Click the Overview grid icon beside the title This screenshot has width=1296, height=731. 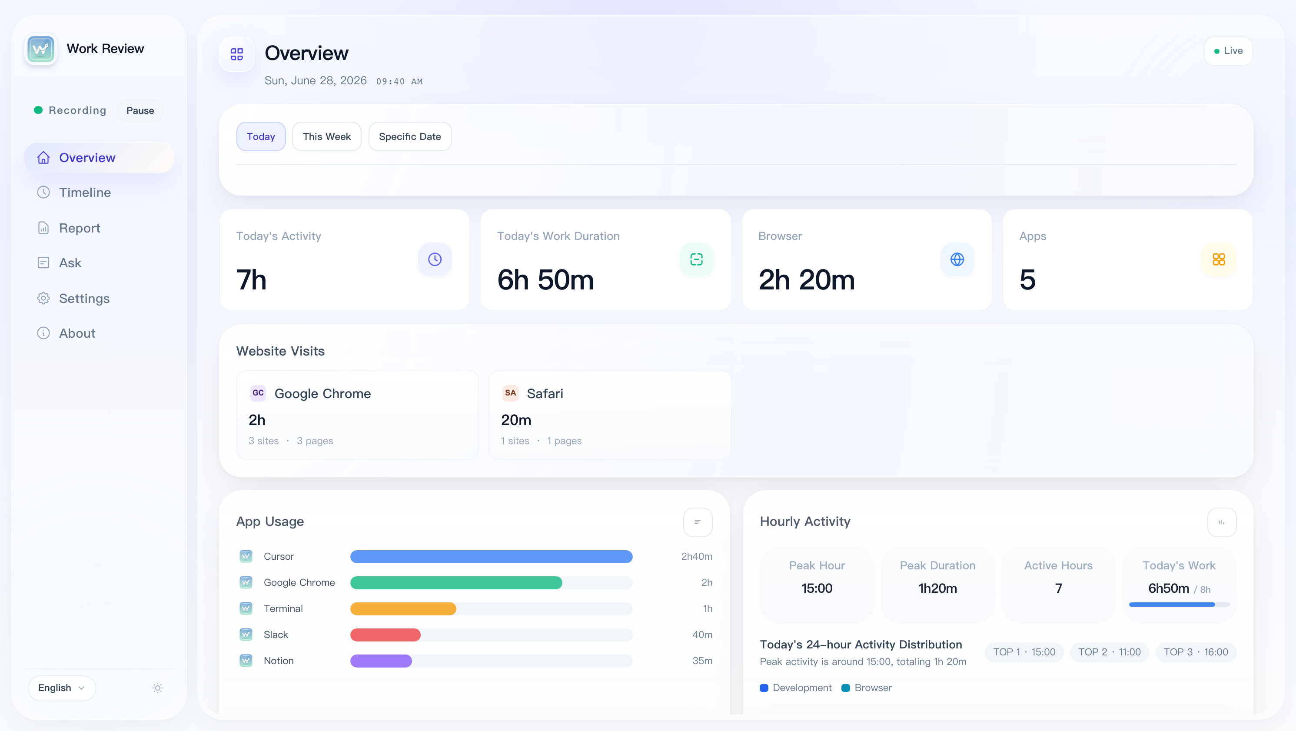pos(236,54)
